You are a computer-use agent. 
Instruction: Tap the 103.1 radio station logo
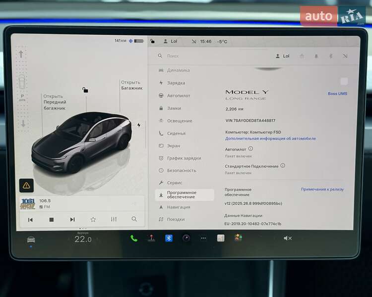(x=28, y=203)
